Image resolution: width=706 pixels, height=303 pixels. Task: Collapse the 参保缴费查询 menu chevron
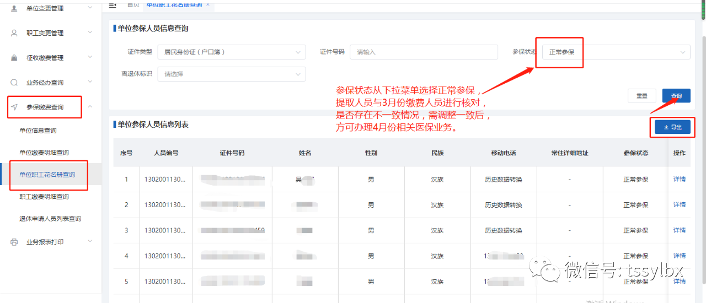(x=90, y=107)
